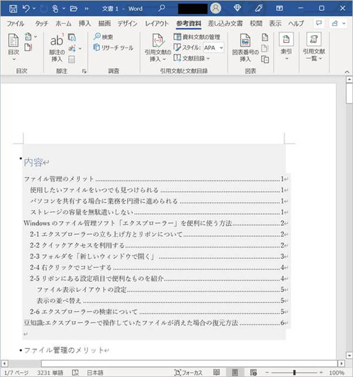Click the cross-reference icon
The height and width of the screenshot is (377, 353).
(x=265, y=59)
